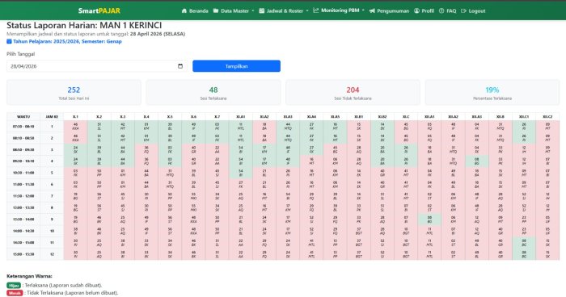The image size is (566, 297).
Task: Click the Status Laporan Harian: MAN 1 KERINCI heading
Action: click(84, 25)
